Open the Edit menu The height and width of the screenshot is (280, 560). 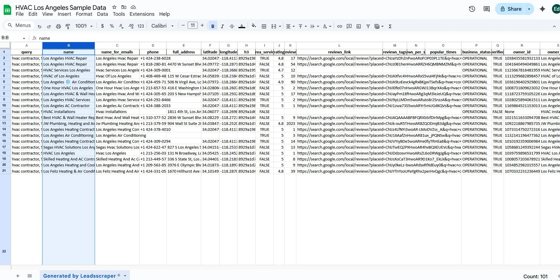pyautogui.click(x=33, y=14)
